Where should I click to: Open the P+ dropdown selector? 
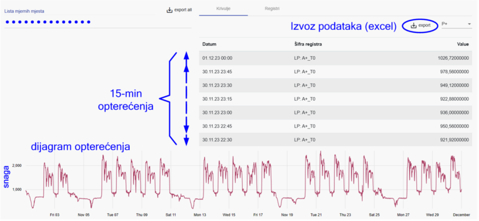click(x=456, y=24)
